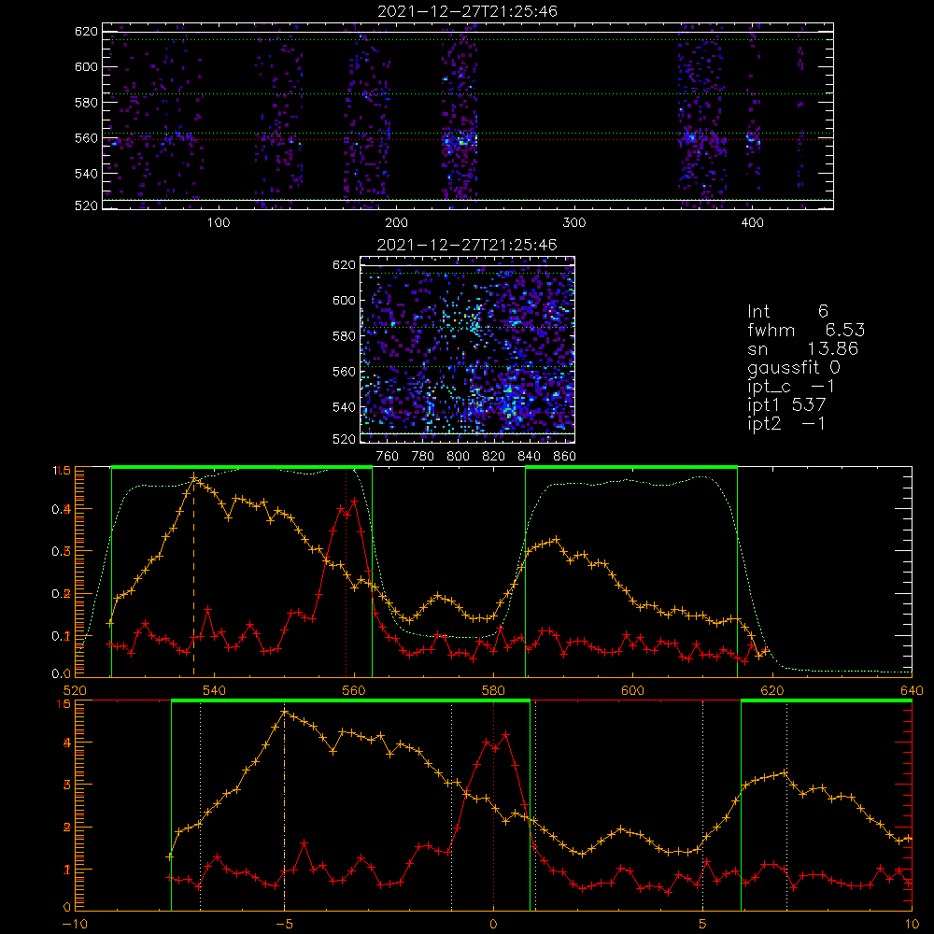Click the red curve's highest peak in bottom plot
The image size is (934, 934).
click(506, 735)
